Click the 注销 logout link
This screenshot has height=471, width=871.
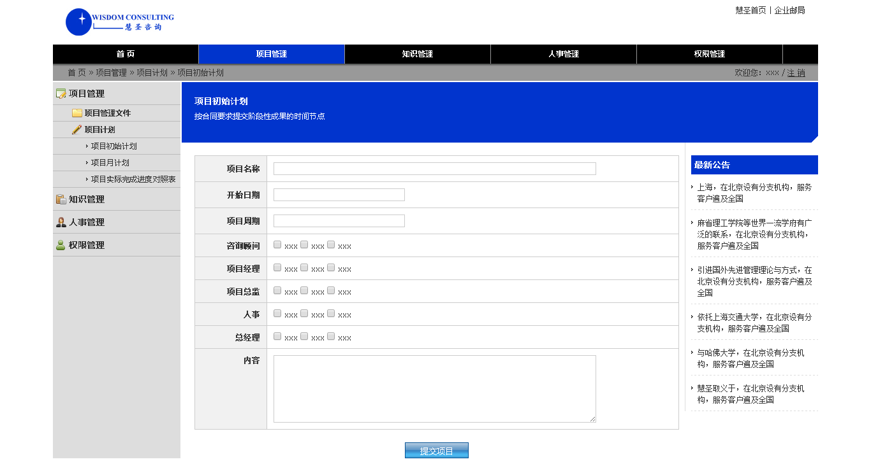[x=796, y=73]
